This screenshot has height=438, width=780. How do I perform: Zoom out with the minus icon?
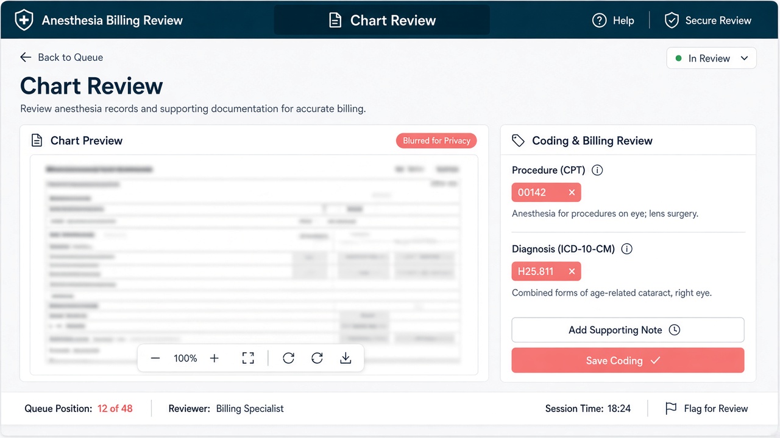tap(155, 358)
